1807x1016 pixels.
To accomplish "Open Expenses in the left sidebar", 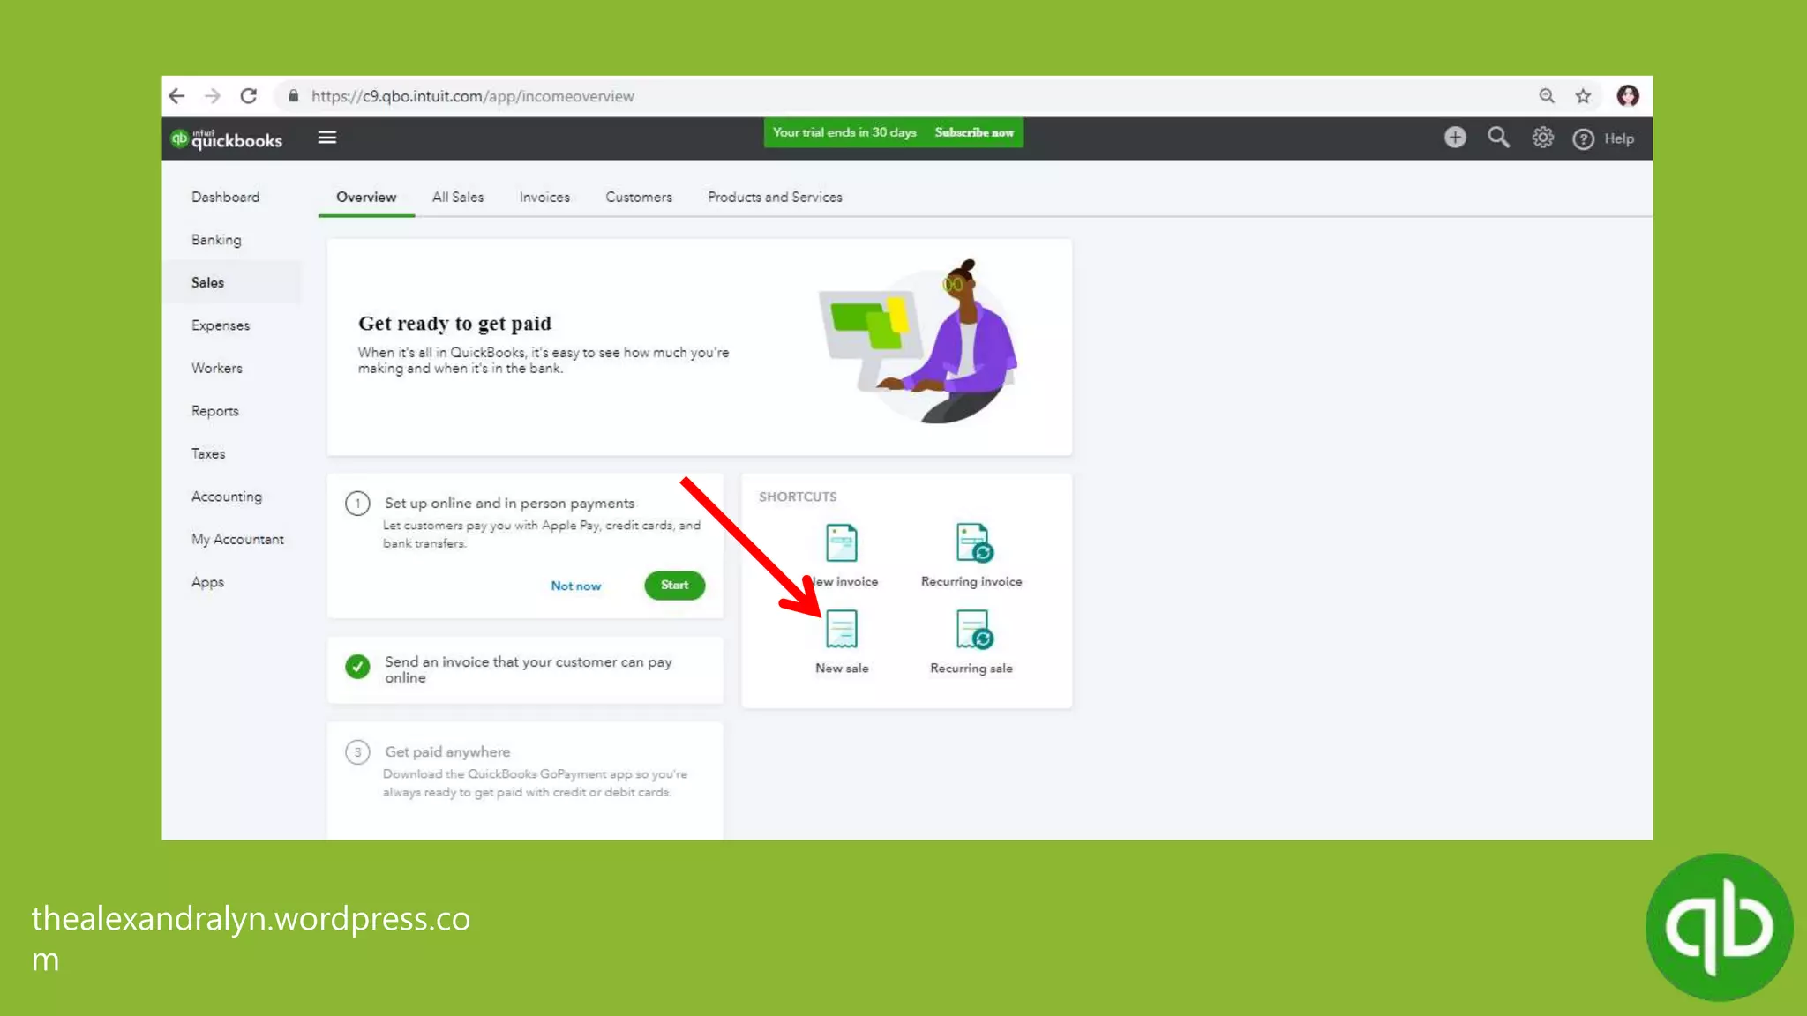I will (221, 325).
